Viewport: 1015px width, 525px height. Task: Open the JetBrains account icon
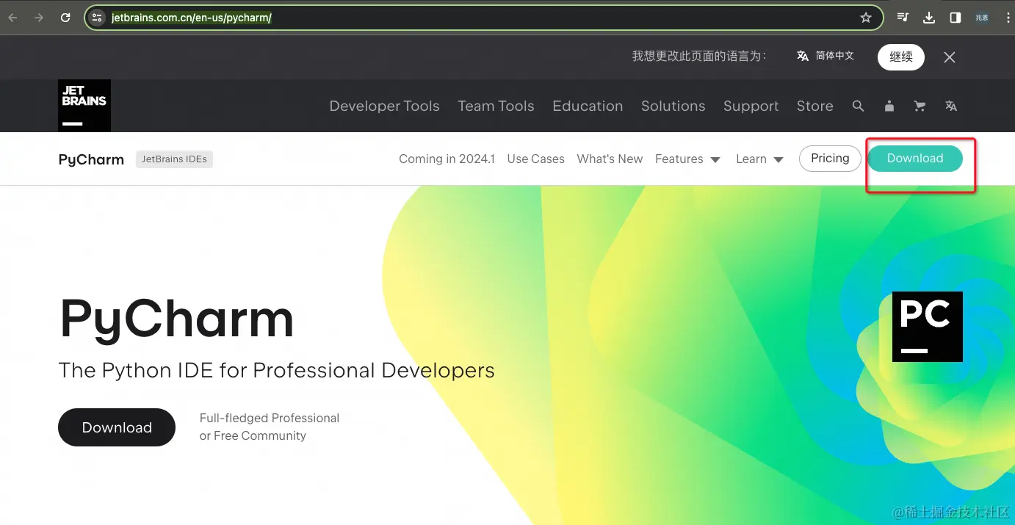tap(889, 106)
